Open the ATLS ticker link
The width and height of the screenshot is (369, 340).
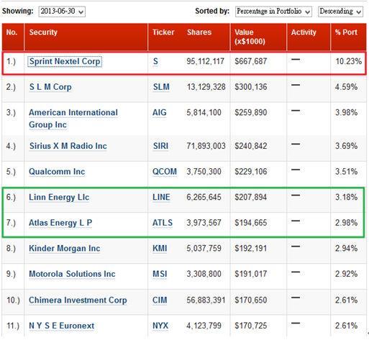(x=163, y=223)
